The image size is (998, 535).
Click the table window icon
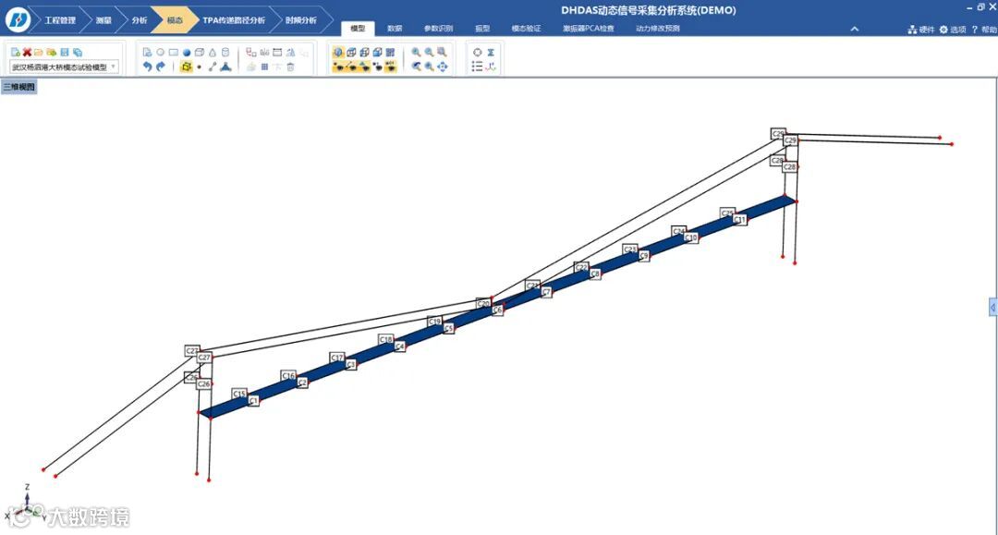tap(277, 52)
